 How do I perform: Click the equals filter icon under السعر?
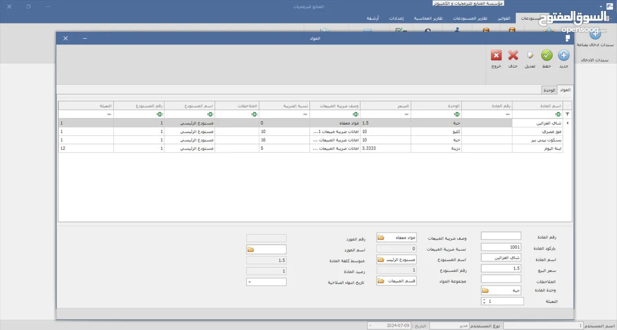tap(406, 114)
